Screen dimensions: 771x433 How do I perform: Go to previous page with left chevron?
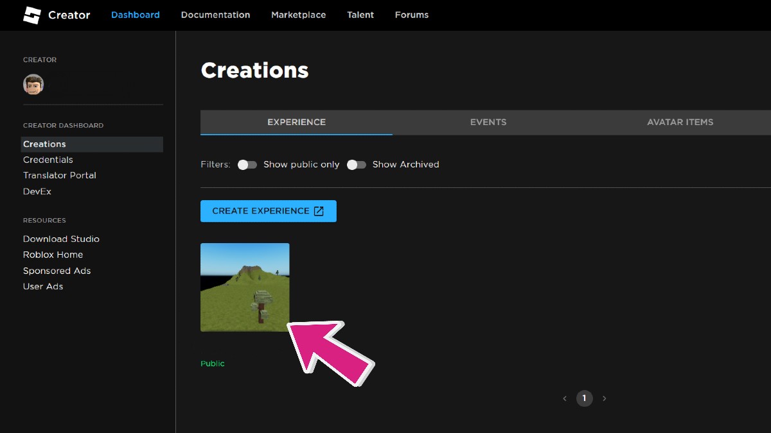pos(565,398)
